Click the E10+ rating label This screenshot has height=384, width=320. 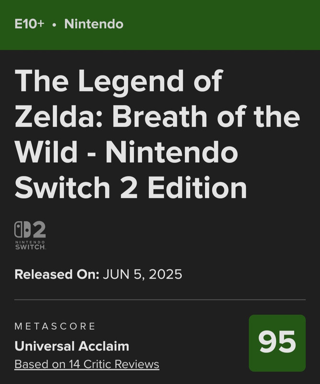pyautogui.click(x=29, y=24)
